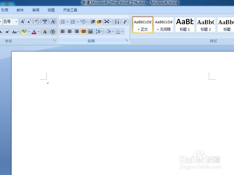Click the Enclose Characters circled icon
234x175 pixels.
pyautogui.click(x=53, y=32)
